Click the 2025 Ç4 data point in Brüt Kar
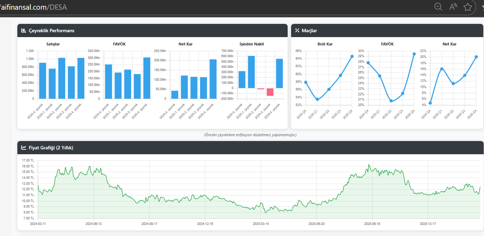Screen dimensions: 484x236 [352, 56]
